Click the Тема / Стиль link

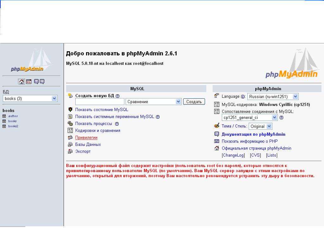pyautogui.click(x=234, y=126)
